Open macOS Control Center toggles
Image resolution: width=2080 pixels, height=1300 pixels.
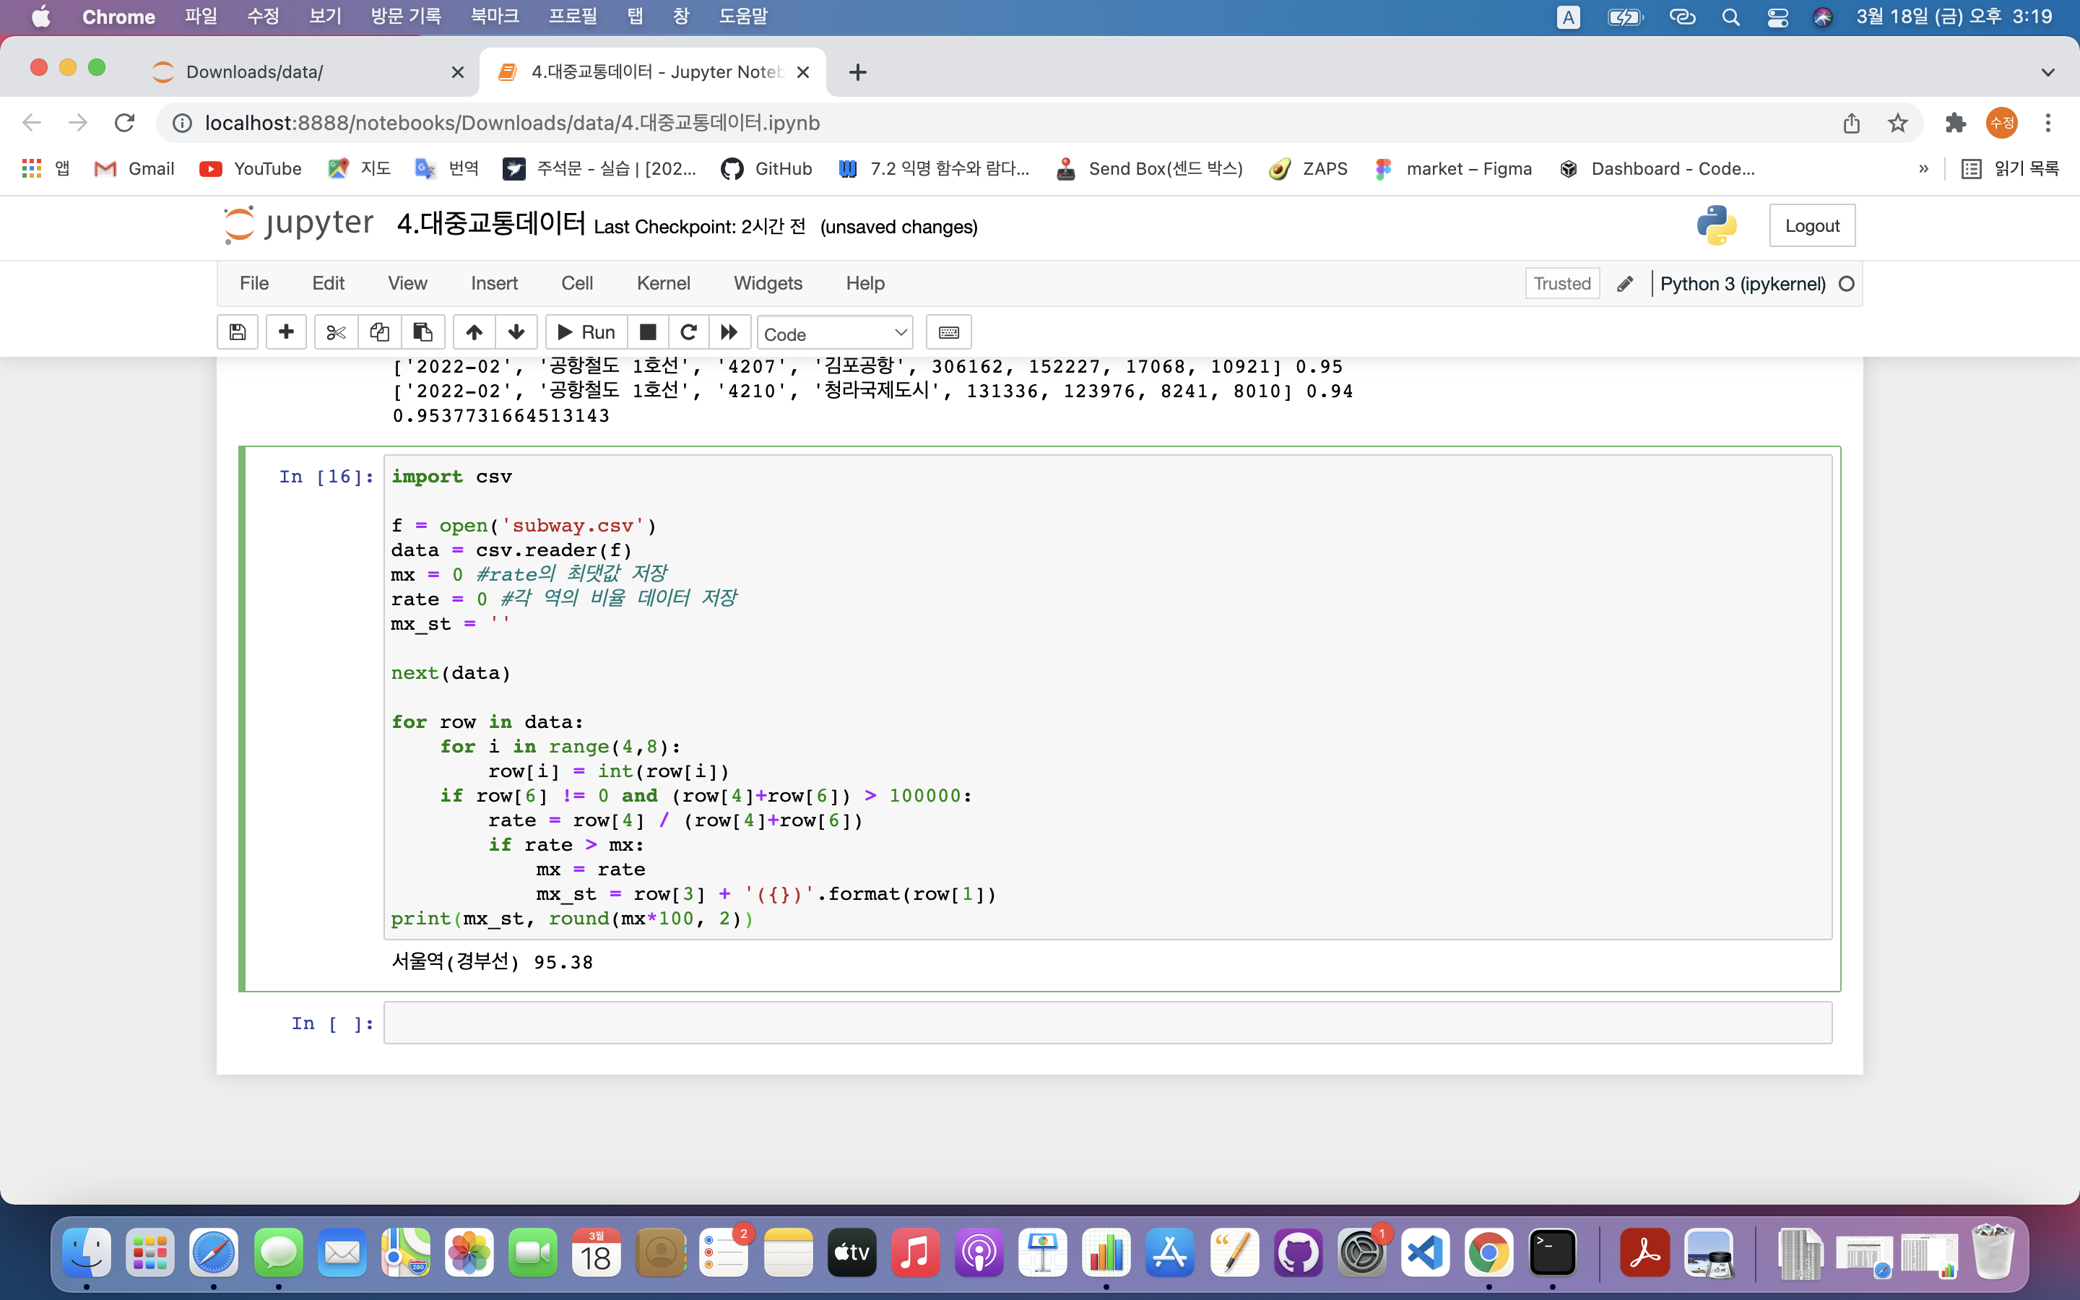[x=1777, y=17]
